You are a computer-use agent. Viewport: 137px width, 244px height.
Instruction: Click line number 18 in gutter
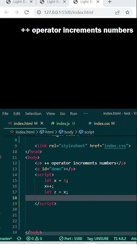15,198
